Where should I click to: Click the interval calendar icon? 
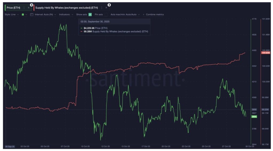coord(32,14)
